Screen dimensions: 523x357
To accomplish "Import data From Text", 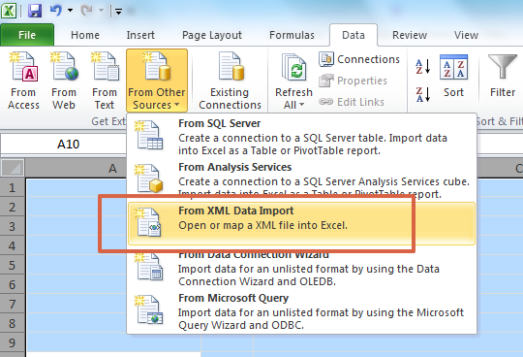I will (105, 81).
